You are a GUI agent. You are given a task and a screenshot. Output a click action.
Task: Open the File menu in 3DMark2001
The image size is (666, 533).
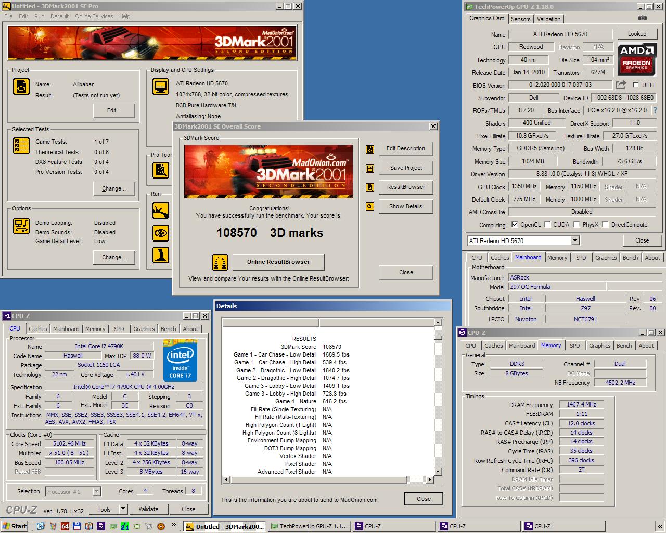(8, 16)
